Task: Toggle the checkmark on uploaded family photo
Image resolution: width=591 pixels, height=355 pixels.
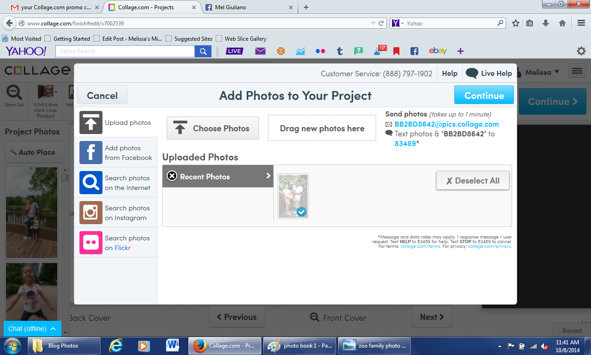Action: pyautogui.click(x=302, y=212)
